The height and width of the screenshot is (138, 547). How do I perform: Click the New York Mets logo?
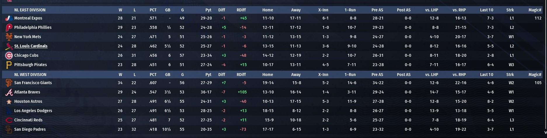coord(9,37)
